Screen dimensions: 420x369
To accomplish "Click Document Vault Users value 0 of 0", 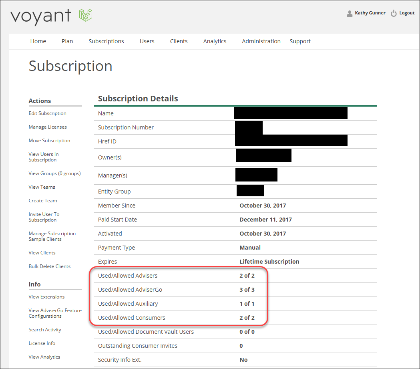I will [247, 332].
